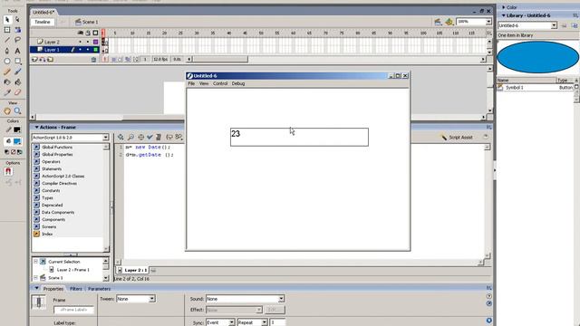
Task: Select the Rectangle tool
Action: click(17, 61)
